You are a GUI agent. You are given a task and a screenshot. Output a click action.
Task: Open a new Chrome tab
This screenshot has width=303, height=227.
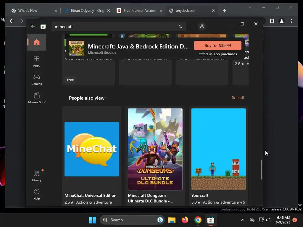pos(224,11)
